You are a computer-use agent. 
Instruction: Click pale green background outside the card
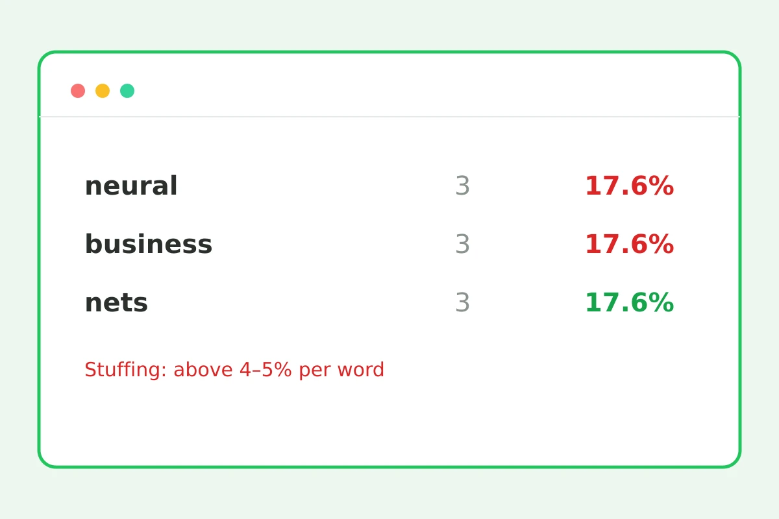(x=389, y=26)
